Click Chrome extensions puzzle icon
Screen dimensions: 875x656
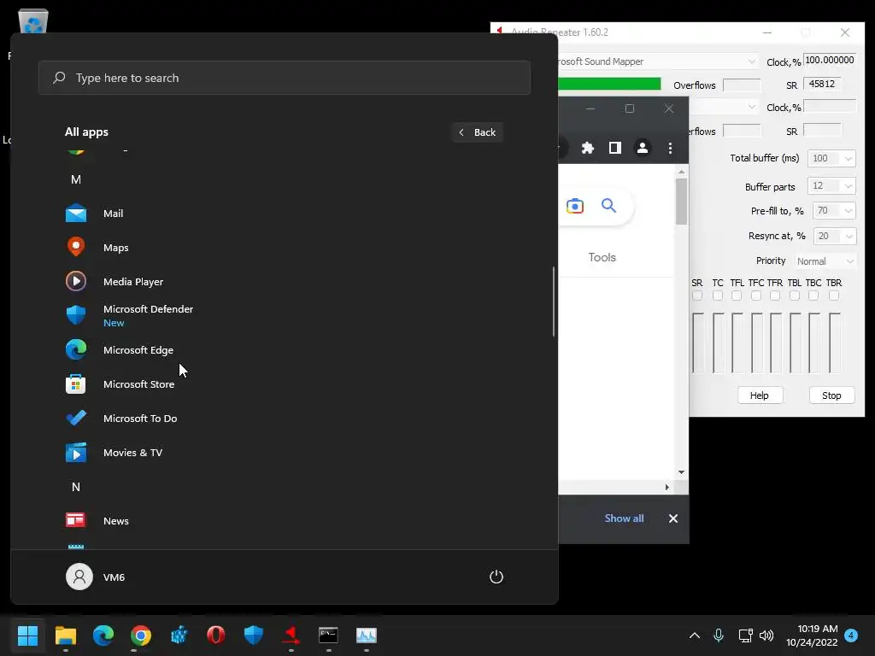[x=588, y=148]
